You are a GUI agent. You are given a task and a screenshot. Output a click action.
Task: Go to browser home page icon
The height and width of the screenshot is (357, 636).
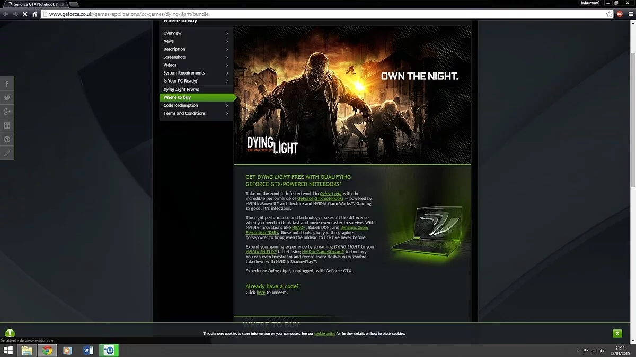[34, 14]
